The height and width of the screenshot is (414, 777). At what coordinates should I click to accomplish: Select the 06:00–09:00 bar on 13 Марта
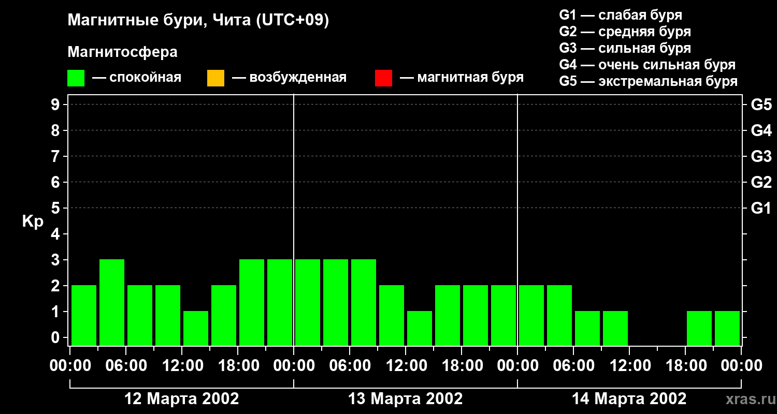[x=364, y=302]
